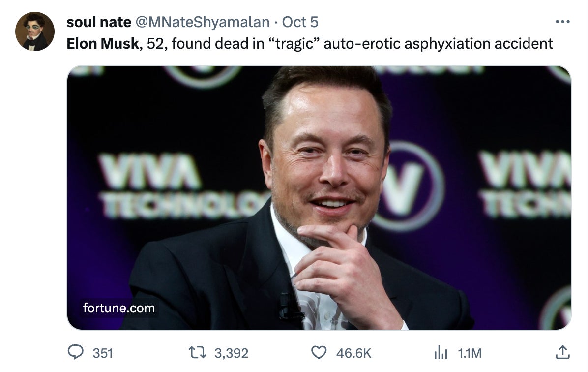Unlike the tweet by pressing the heart again
The width and height of the screenshot is (588, 372).
coord(320,352)
